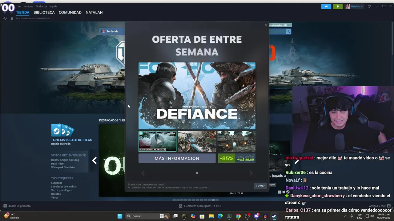Open the weather widget 19°C Neblina
Image resolution: width=394 pixels, height=221 pixels.
pos(11,216)
